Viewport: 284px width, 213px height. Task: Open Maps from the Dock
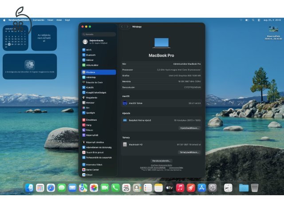83,188
